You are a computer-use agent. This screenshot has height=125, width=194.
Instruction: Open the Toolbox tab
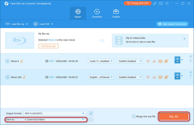click(x=116, y=13)
